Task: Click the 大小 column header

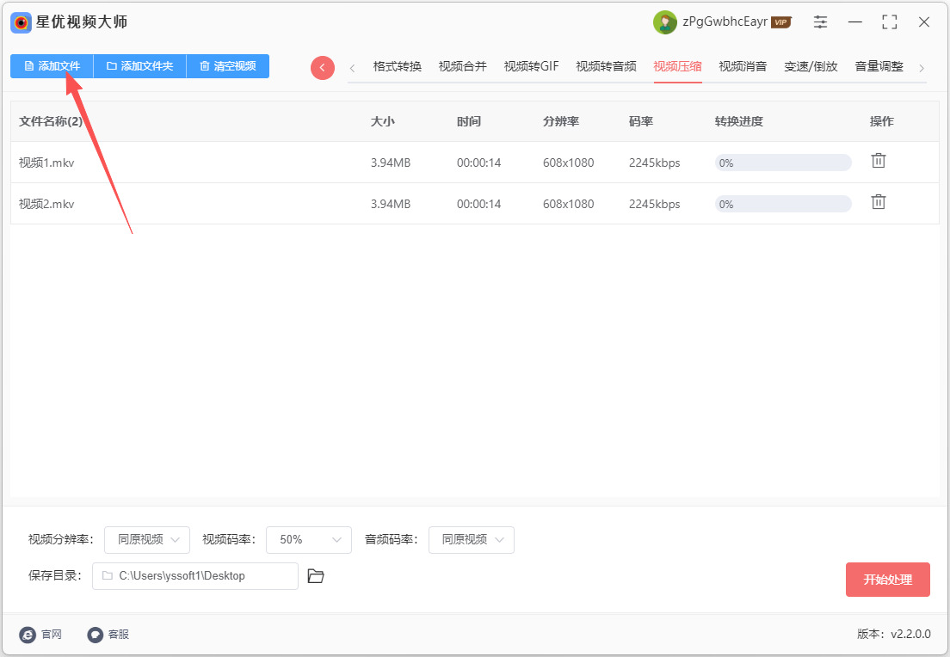Action: click(x=383, y=122)
